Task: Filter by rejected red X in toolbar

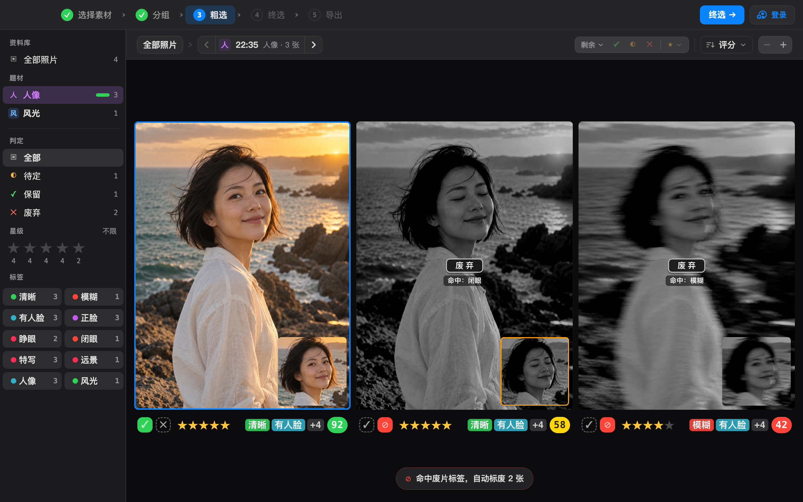Action: tap(650, 44)
